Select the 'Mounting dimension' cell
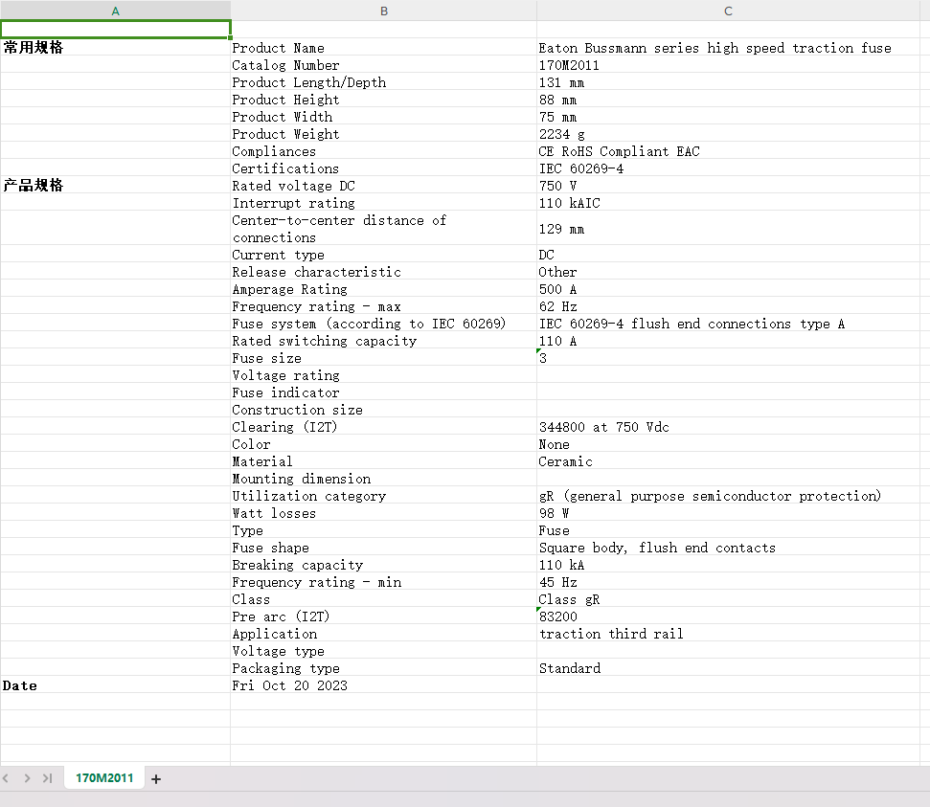The image size is (930, 807). [x=384, y=478]
